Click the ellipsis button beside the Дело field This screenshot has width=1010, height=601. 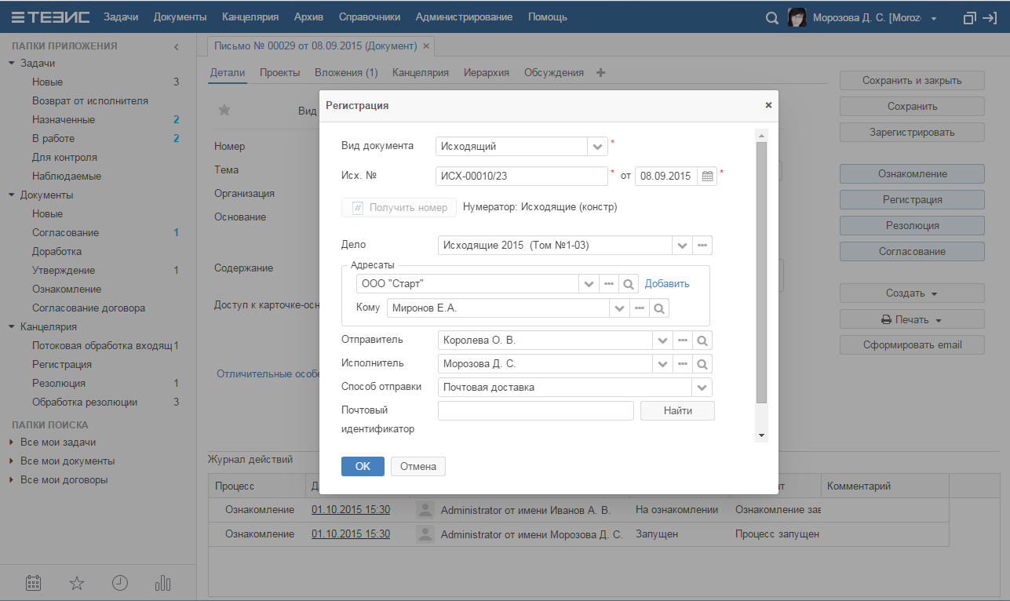point(702,246)
